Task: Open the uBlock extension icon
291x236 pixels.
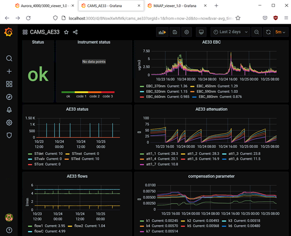Action: coord(275,18)
